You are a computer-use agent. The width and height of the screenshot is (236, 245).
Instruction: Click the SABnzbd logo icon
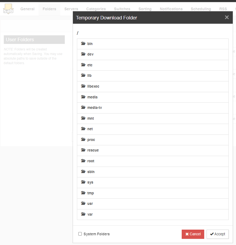pyautogui.click(x=8, y=9)
